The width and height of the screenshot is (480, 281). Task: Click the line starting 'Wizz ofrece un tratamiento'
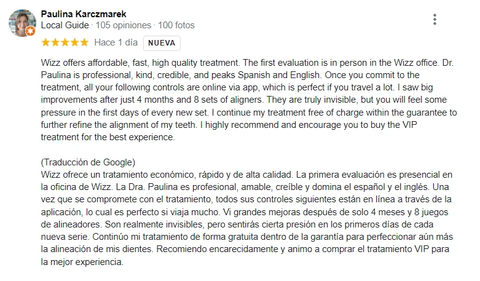pyautogui.click(x=240, y=175)
